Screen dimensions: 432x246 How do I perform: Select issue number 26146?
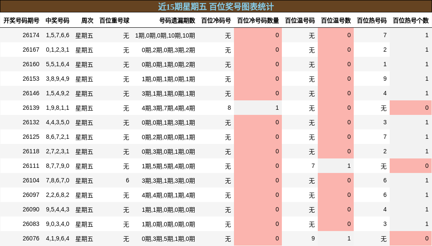(x=31, y=93)
